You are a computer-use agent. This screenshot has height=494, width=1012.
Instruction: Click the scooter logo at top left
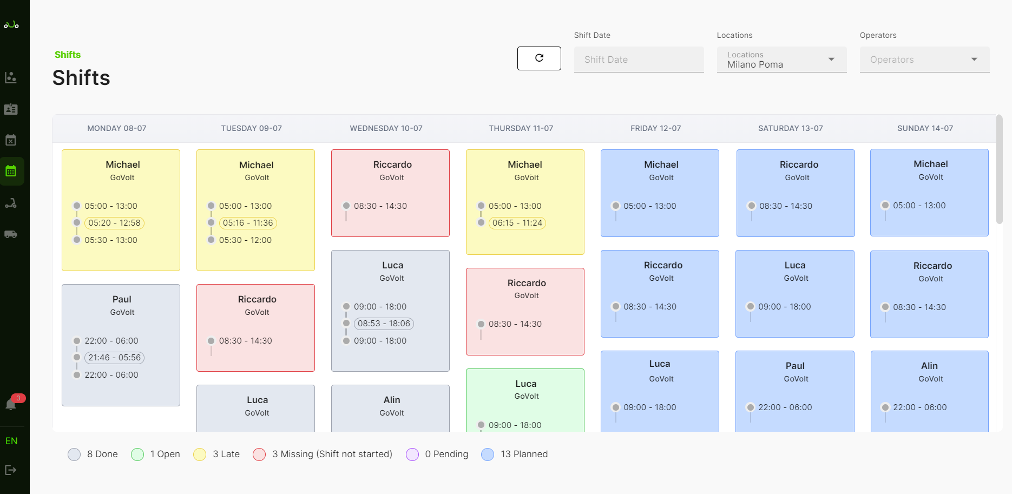coord(11,25)
